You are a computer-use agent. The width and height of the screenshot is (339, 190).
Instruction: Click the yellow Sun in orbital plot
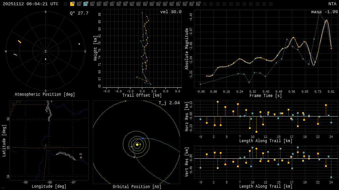point(137,144)
